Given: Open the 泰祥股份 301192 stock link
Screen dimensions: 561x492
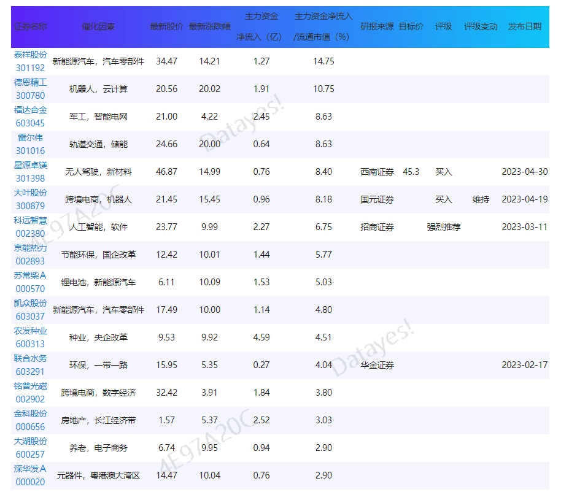Looking at the screenshot, I should click(x=31, y=61).
